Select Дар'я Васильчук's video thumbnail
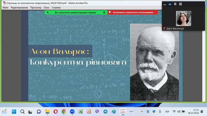Viewport: 207px width, 116px height. [183, 18]
